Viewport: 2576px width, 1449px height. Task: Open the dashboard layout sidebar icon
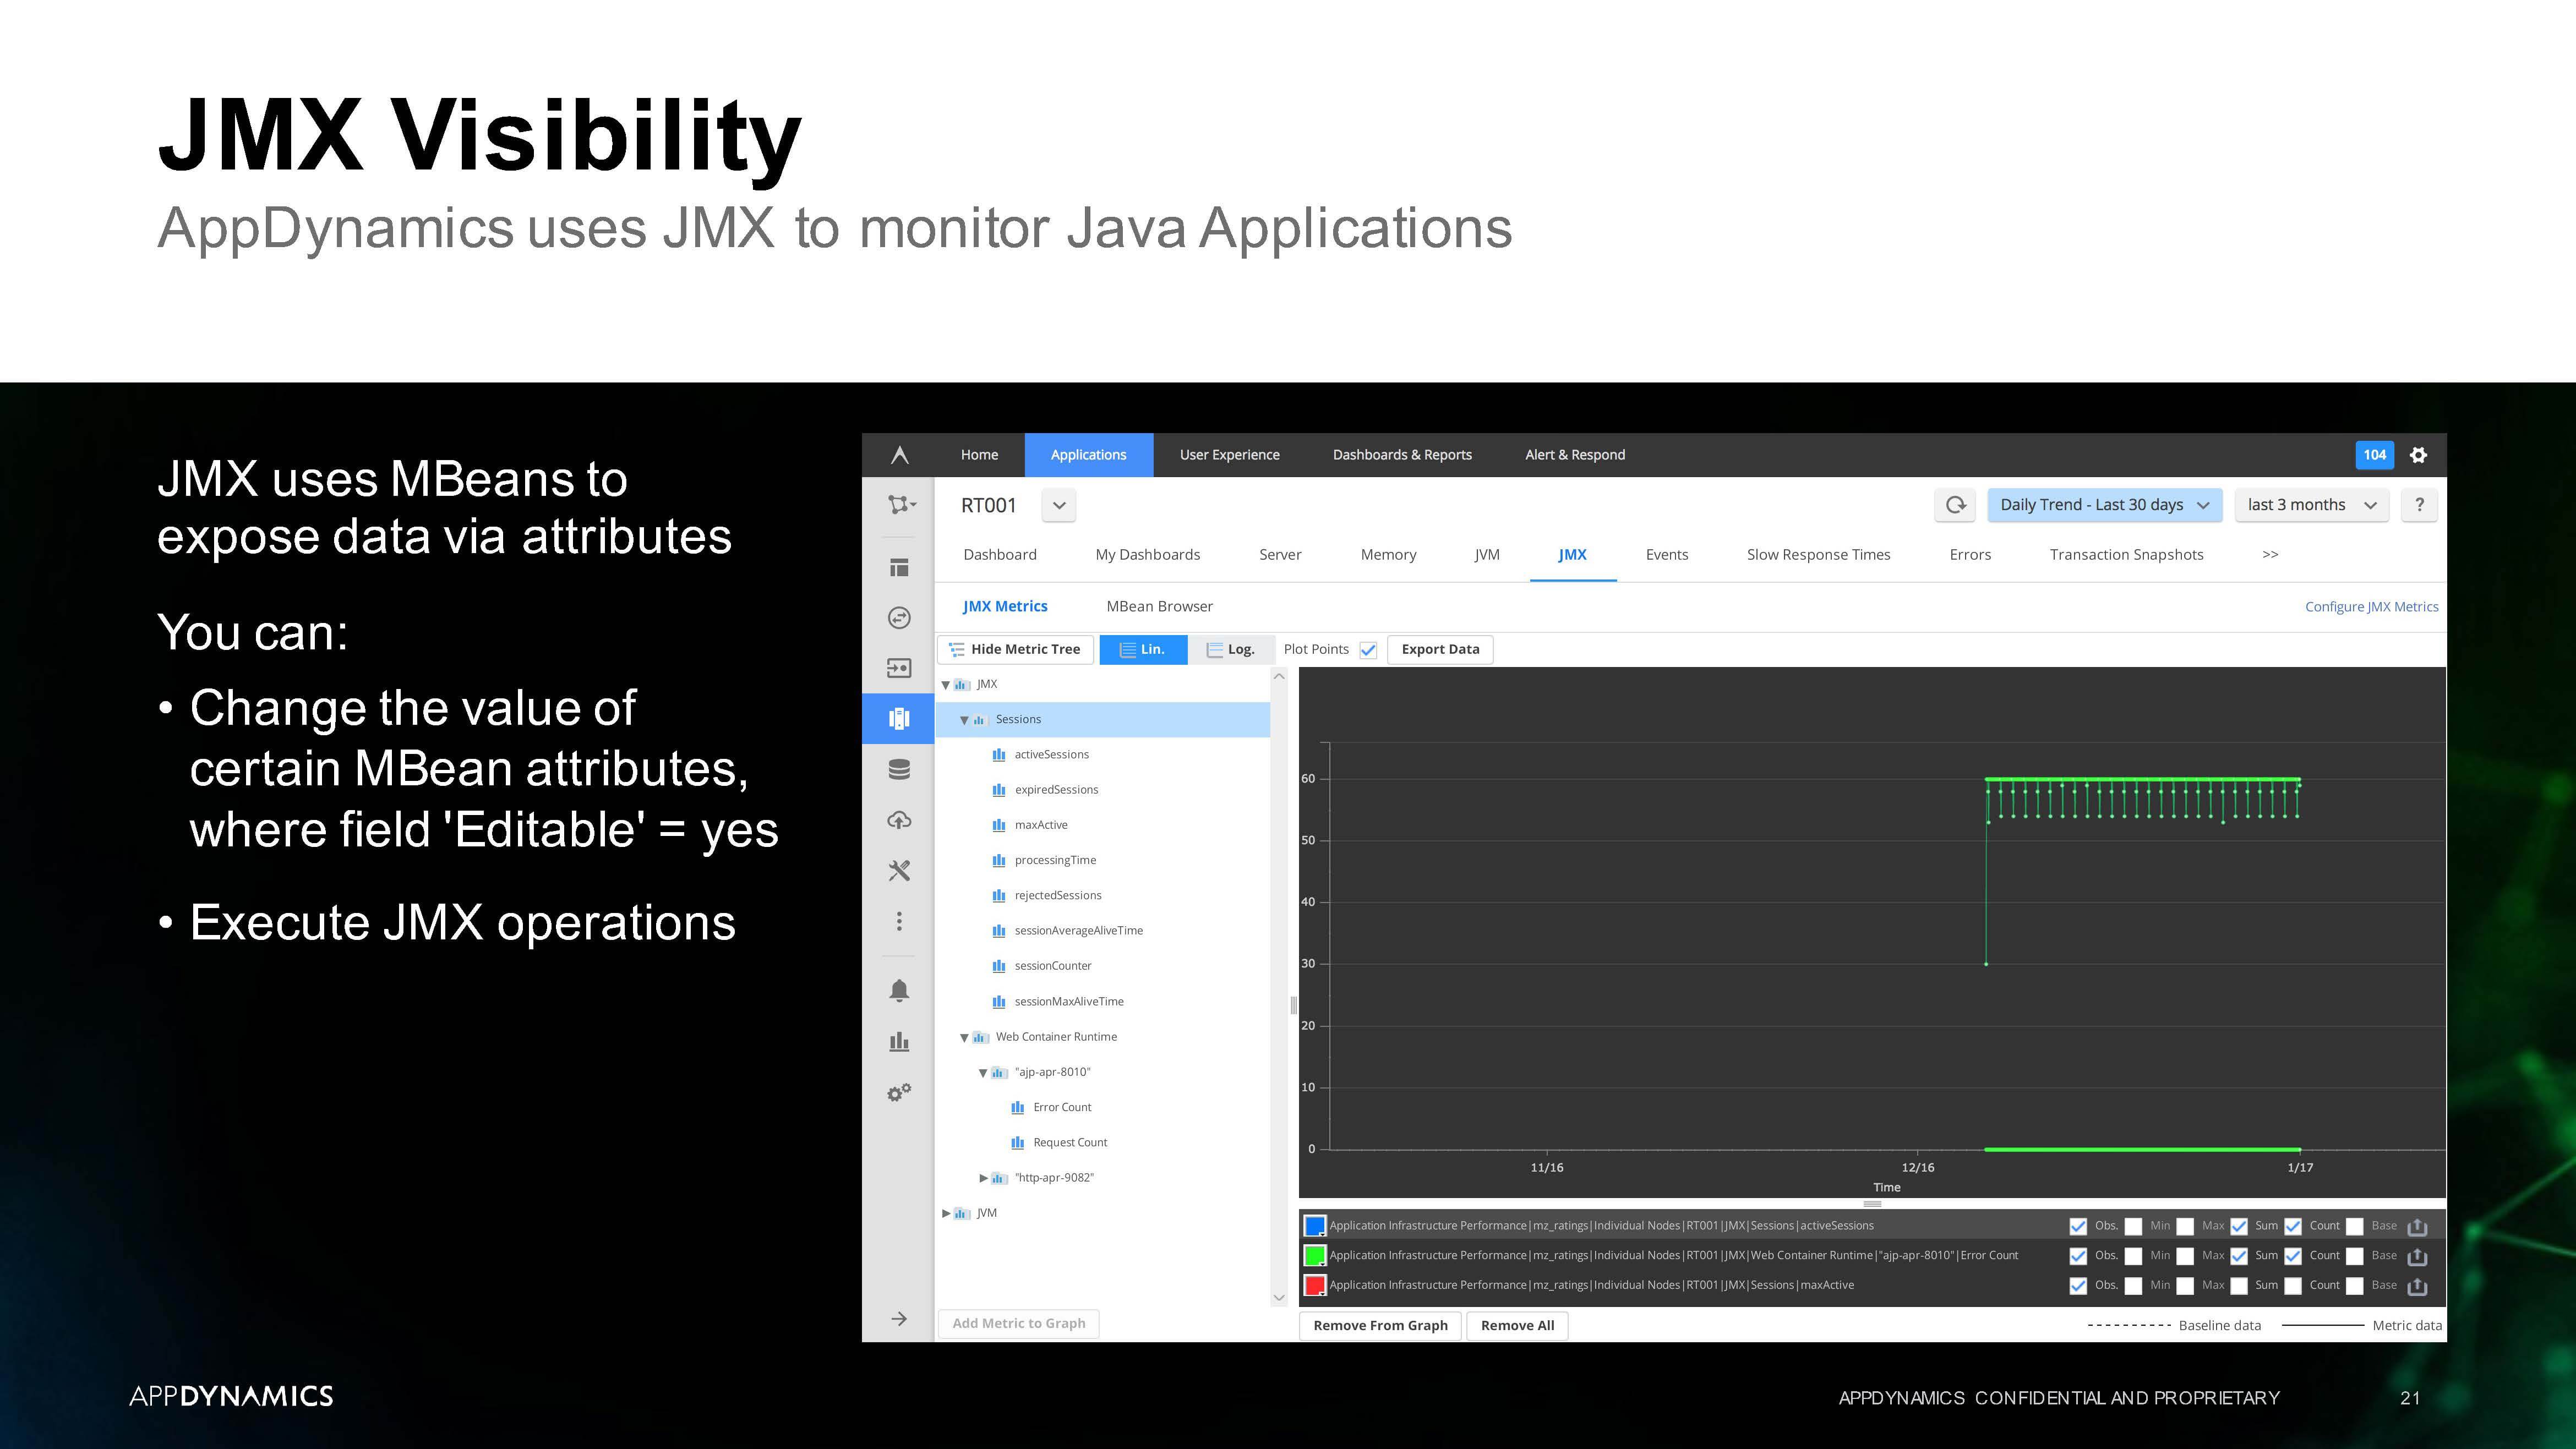899,567
